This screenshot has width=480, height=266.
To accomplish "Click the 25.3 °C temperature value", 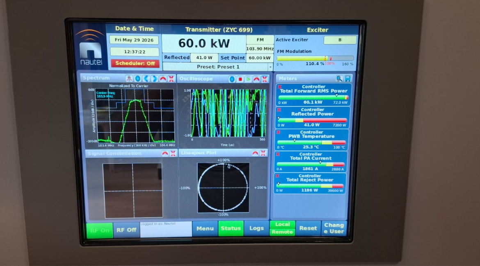I will point(311,147).
